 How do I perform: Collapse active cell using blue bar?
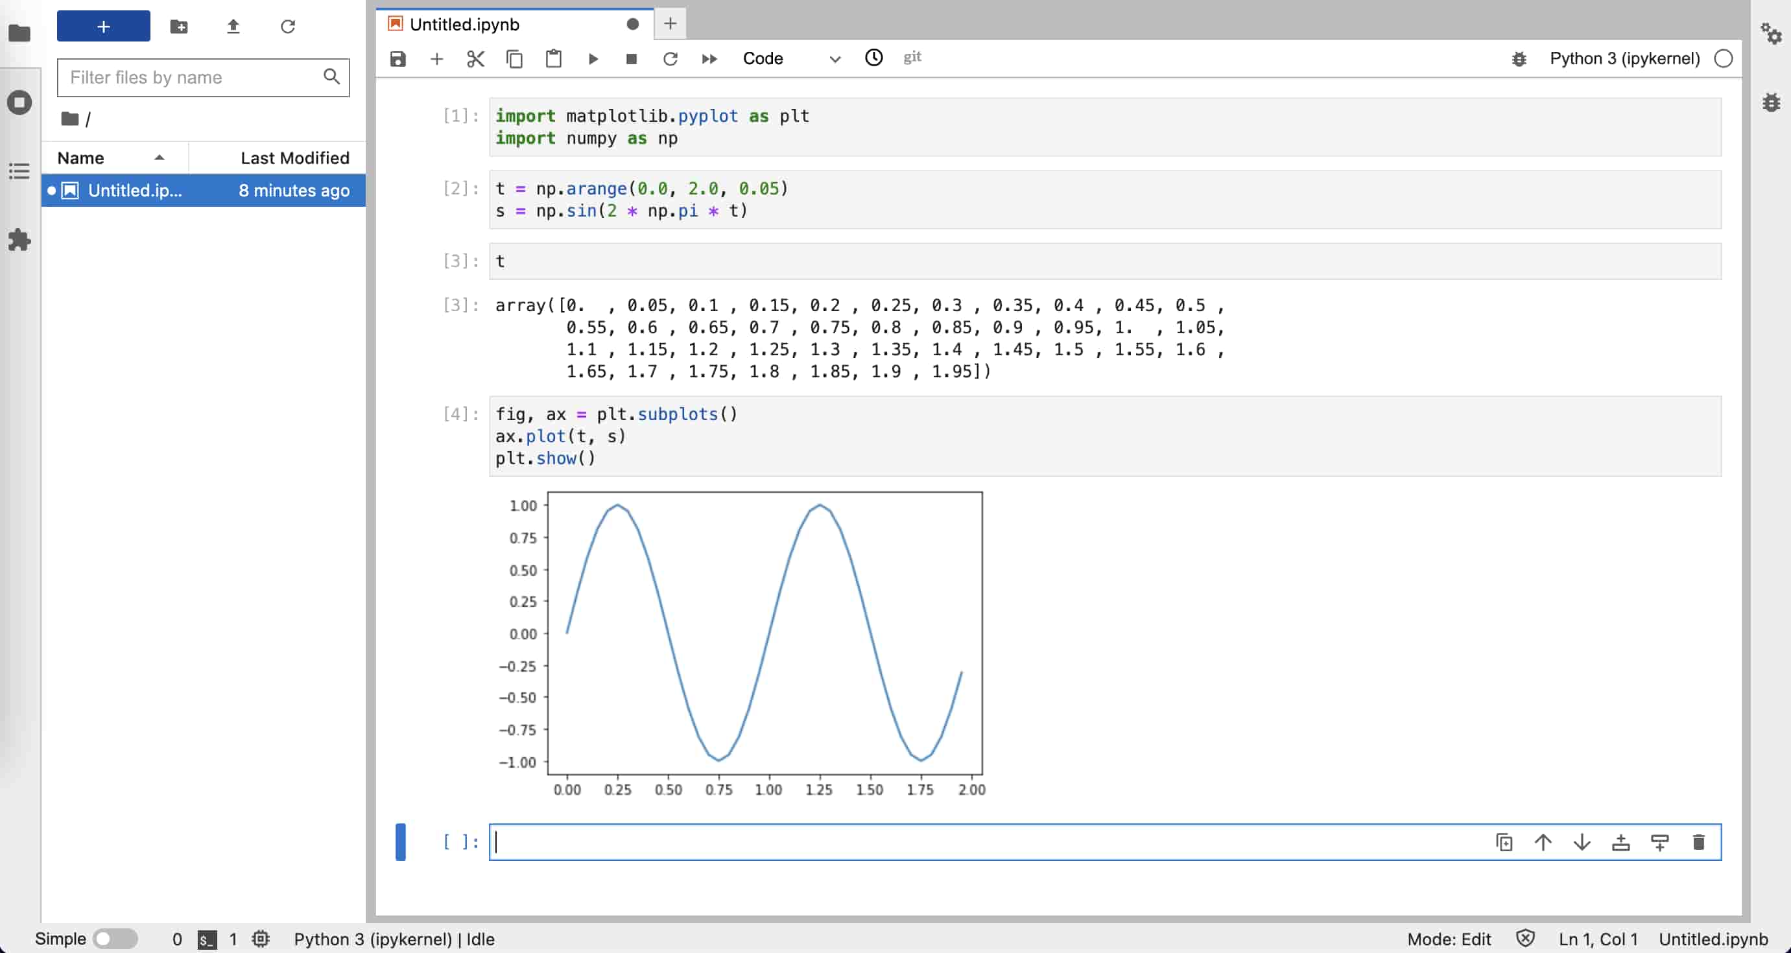[x=401, y=843]
